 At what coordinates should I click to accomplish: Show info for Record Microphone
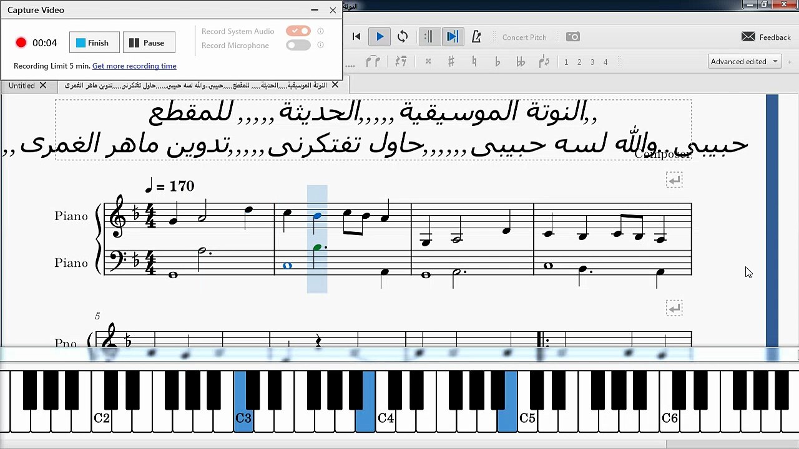(320, 45)
